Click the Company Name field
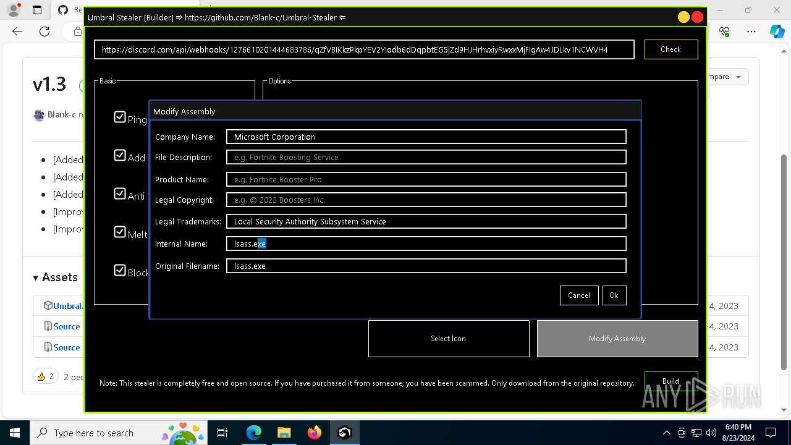This screenshot has height=445, width=791. click(x=426, y=137)
